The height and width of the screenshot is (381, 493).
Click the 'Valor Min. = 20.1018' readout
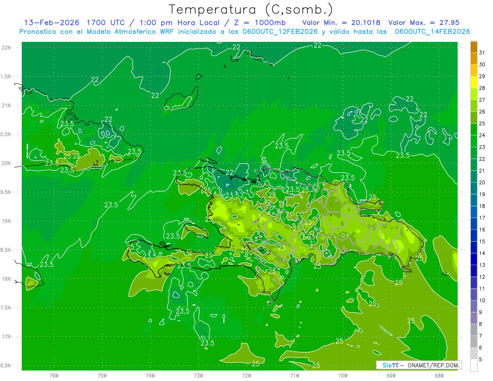(x=341, y=23)
